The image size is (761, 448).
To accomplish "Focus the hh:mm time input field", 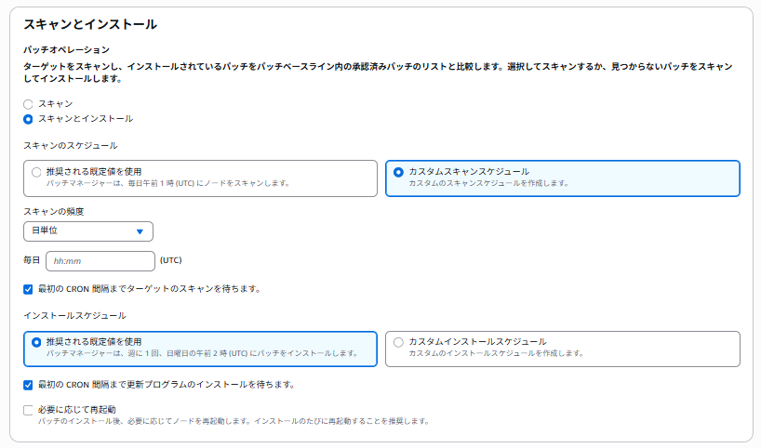I will coord(100,261).
